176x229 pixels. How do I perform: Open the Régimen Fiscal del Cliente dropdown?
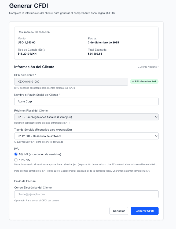tap(86, 117)
